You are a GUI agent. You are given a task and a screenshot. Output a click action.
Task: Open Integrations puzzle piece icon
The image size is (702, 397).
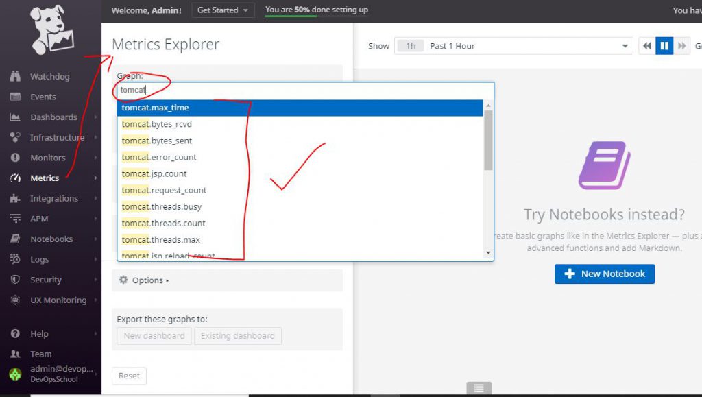click(x=15, y=199)
